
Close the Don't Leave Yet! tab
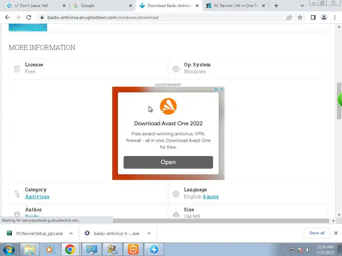point(64,6)
